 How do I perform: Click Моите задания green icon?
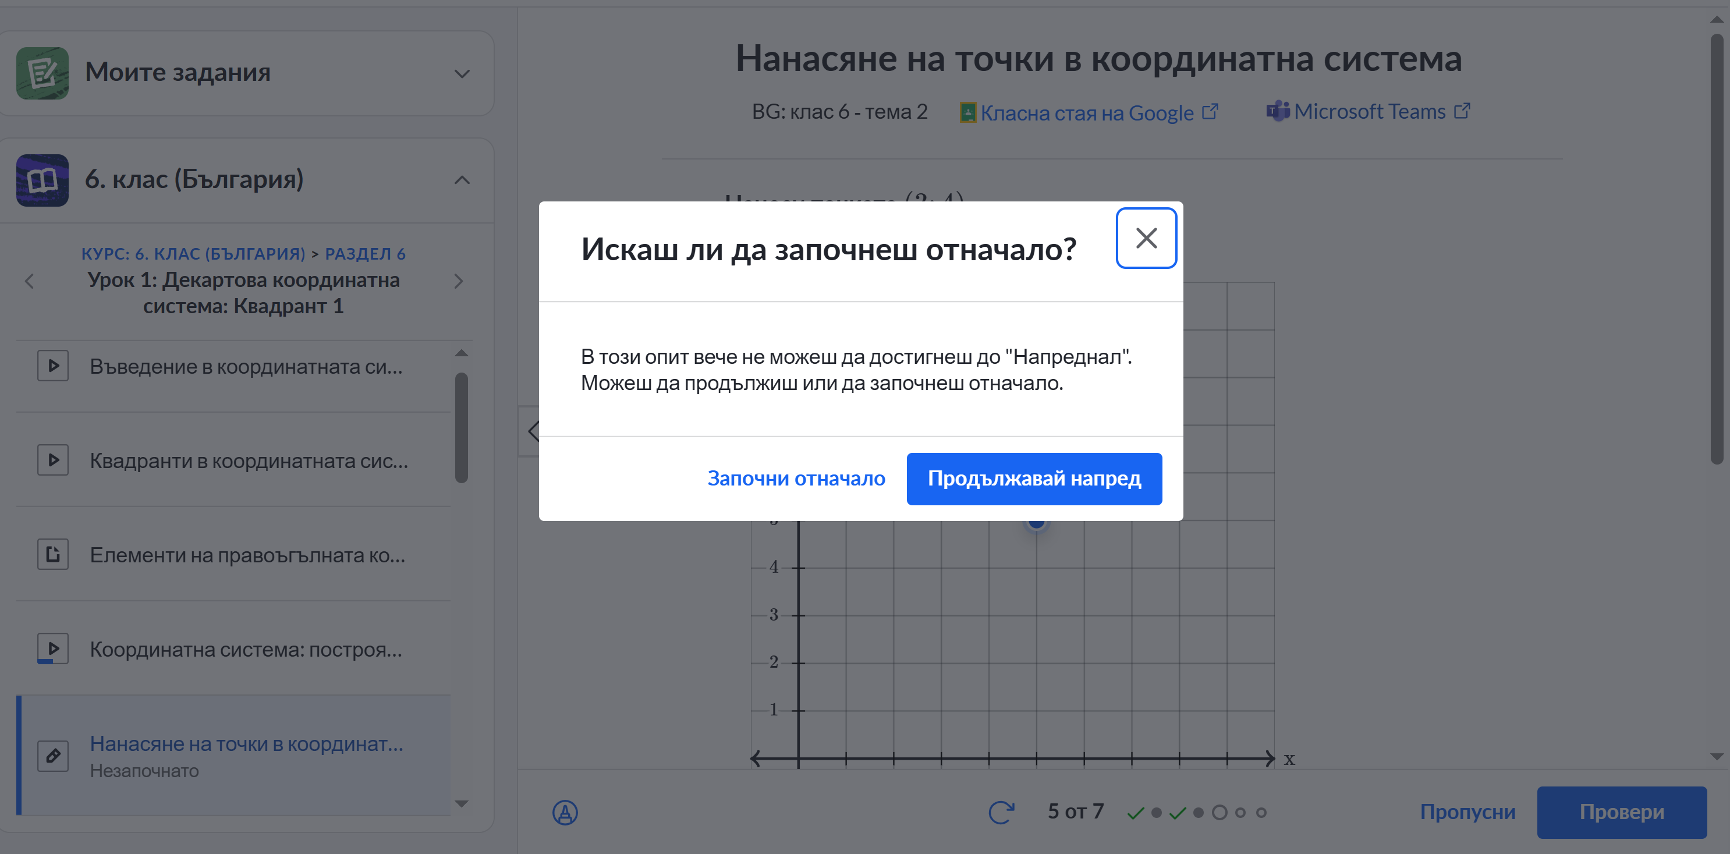coord(42,73)
